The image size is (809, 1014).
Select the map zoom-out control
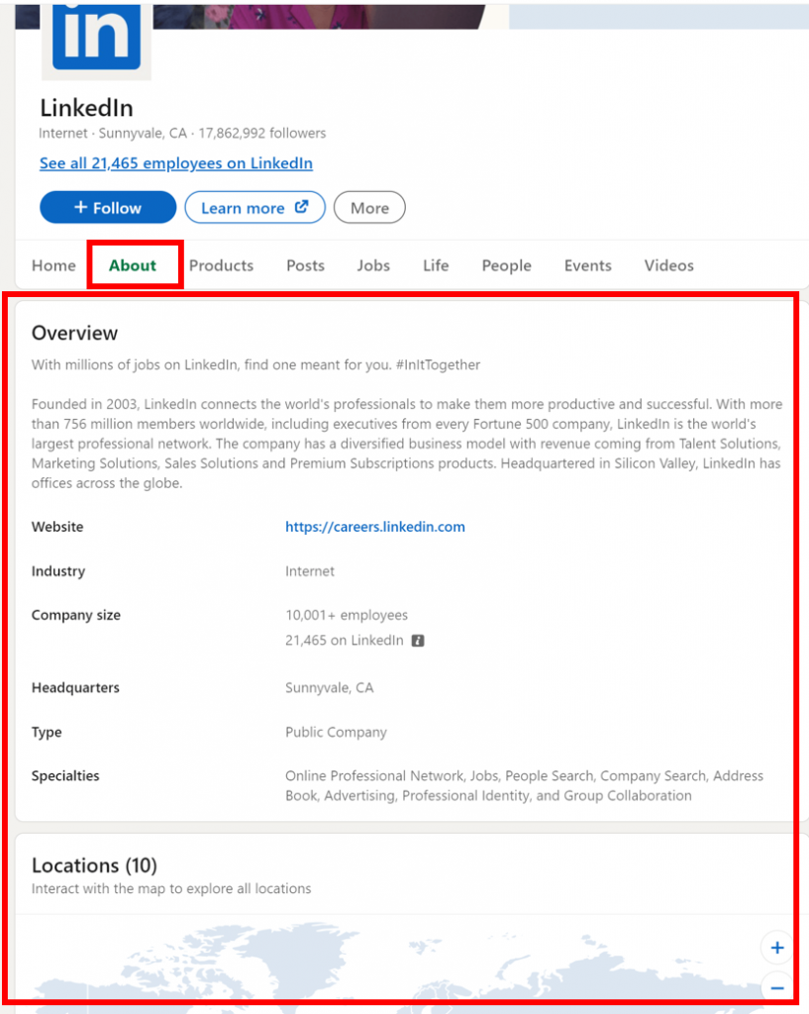776,986
